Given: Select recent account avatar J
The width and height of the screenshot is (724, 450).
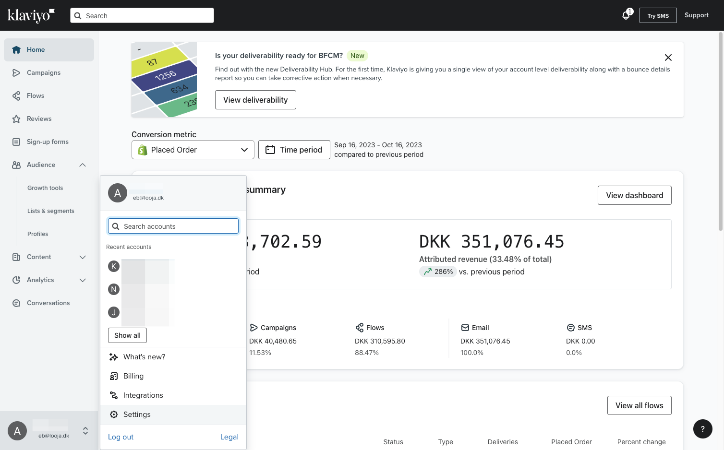Looking at the screenshot, I should 114,312.
